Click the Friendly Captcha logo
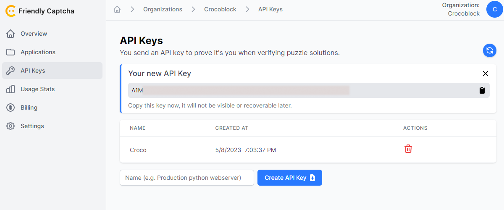The width and height of the screenshot is (504, 210). (40, 11)
